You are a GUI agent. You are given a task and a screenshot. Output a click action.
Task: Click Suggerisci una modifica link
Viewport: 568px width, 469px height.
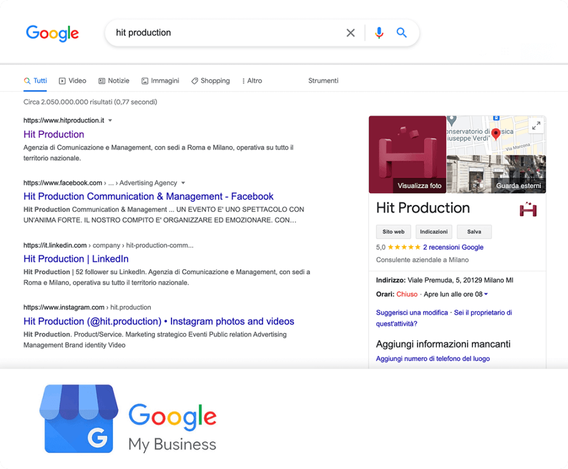click(x=412, y=312)
